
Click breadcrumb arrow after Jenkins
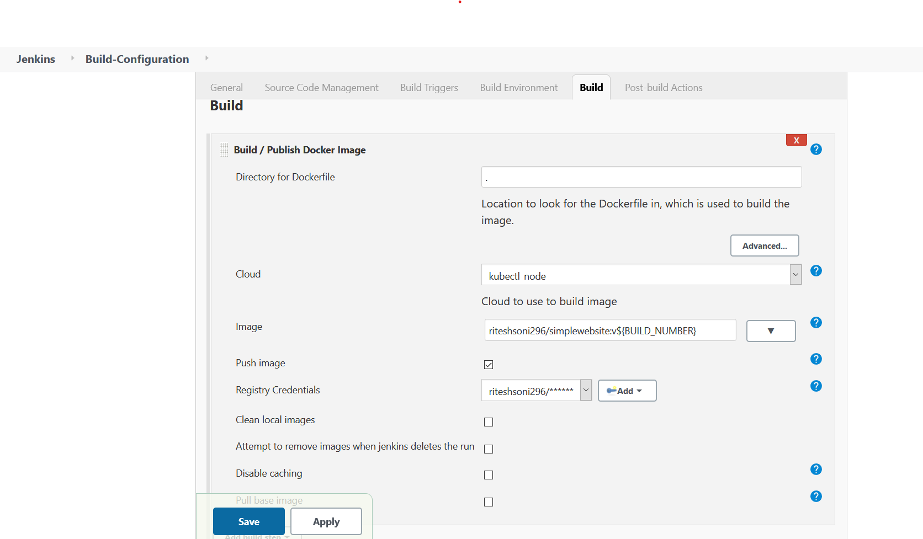(x=72, y=58)
